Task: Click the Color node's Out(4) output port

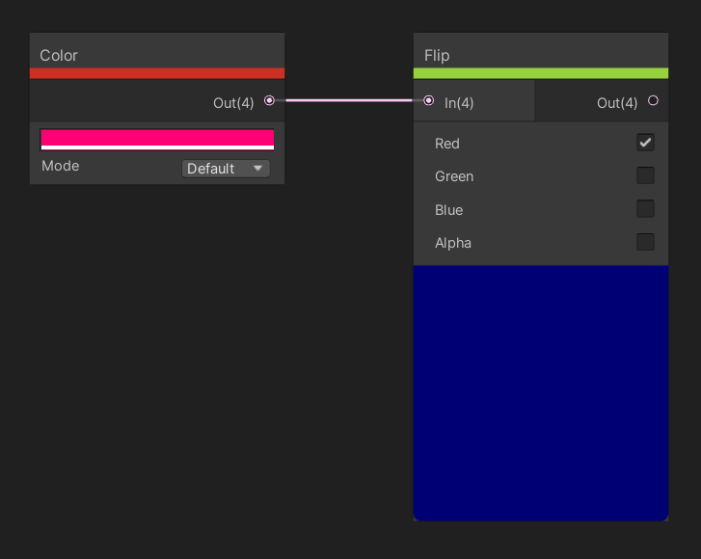Action: coord(269,100)
